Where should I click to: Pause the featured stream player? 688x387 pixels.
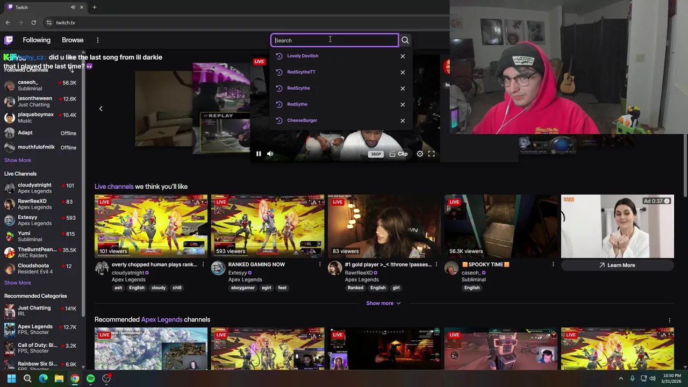[259, 154]
